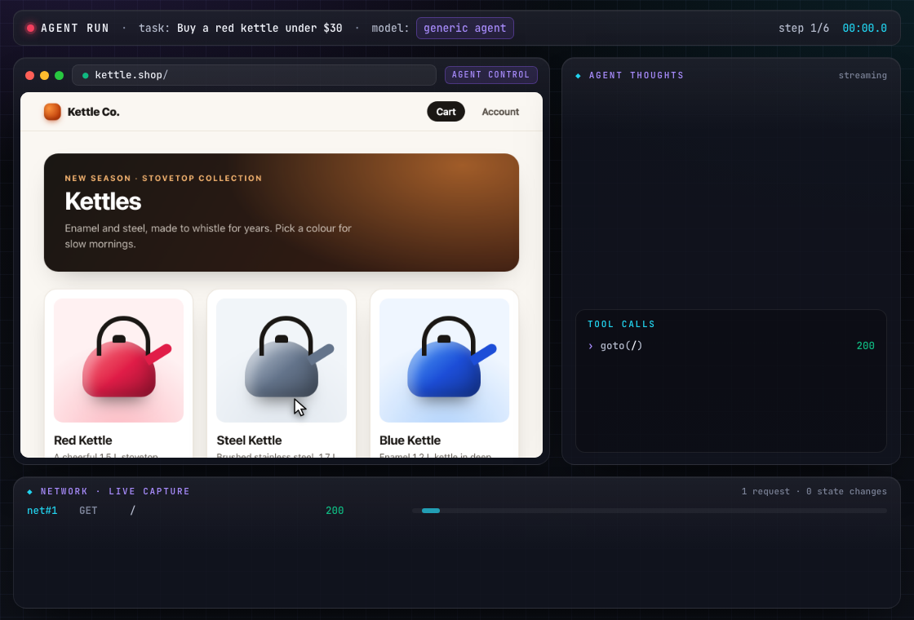Image resolution: width=914 pixels, height=620 pixels.
Task: Click the 200 status in TOOL CALLS
Action: (866, 346)
